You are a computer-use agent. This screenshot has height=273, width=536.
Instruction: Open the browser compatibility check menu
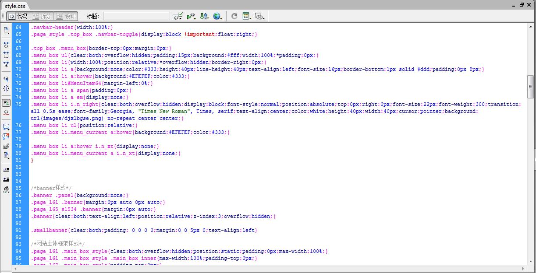point(178,16)
